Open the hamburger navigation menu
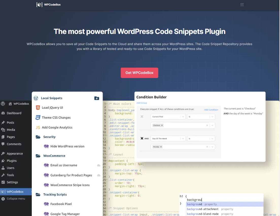This screenshot has width=280, height=216. [242, 5]
